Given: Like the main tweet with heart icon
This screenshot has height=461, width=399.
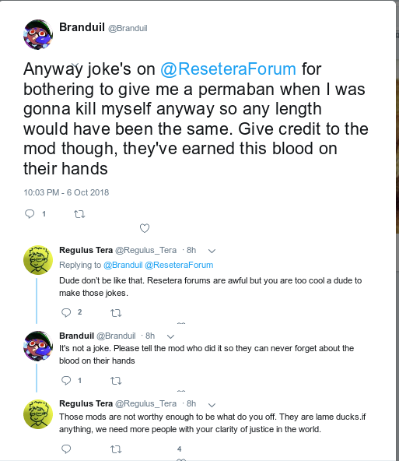Looking at the screenshot, I should point(145,228).
